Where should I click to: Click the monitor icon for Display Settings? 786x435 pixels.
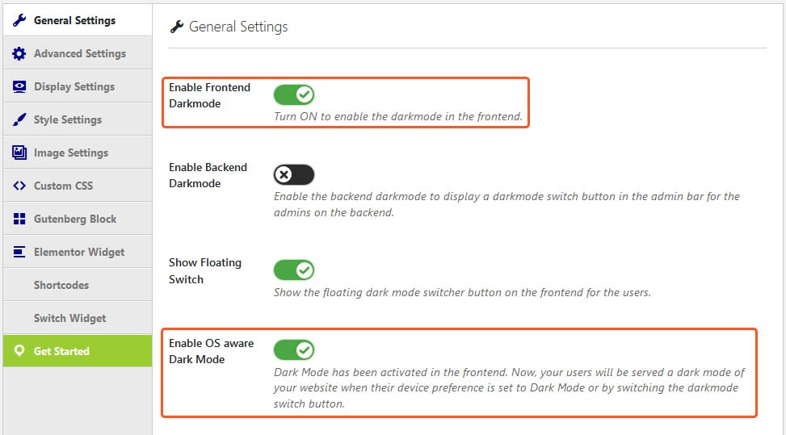(19, 86)
